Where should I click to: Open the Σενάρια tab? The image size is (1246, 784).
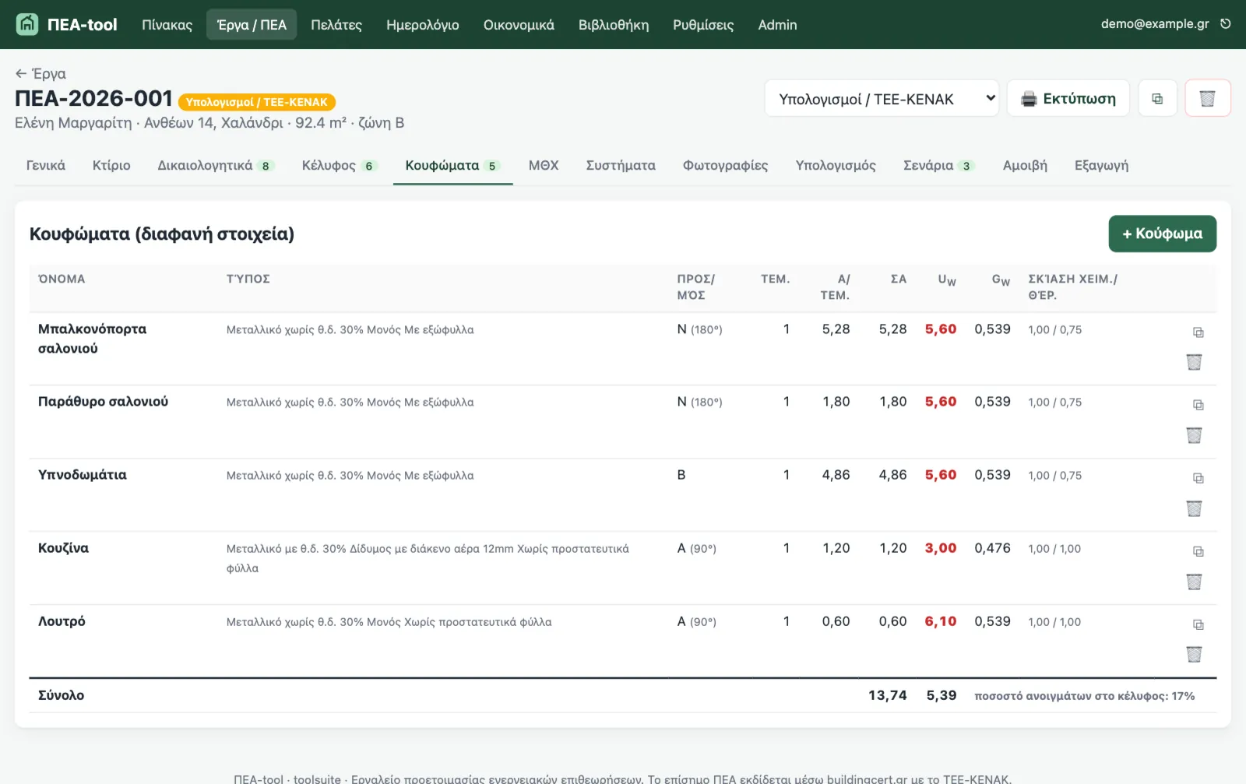[939, 165]
